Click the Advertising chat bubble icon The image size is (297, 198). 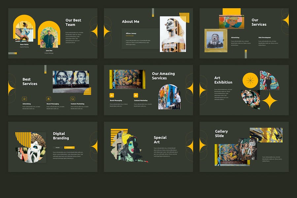pos(24,99)
